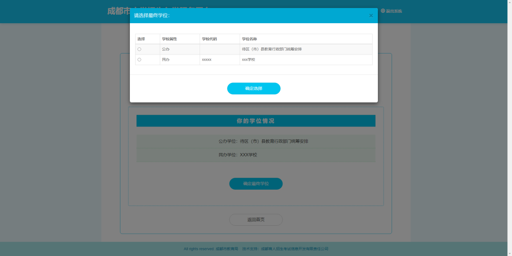Click the 确定选择 button
Screen dimensions: 512x256
click(x=254, y=89)
